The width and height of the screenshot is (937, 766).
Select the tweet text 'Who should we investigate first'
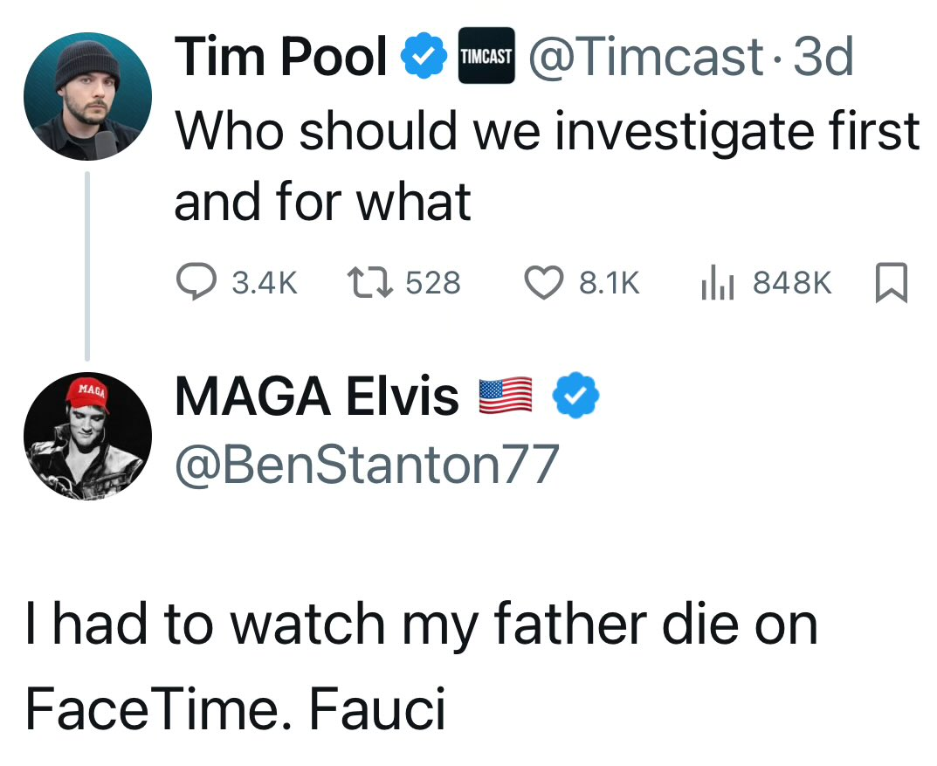pyautogui.click(x=548, y=130)
